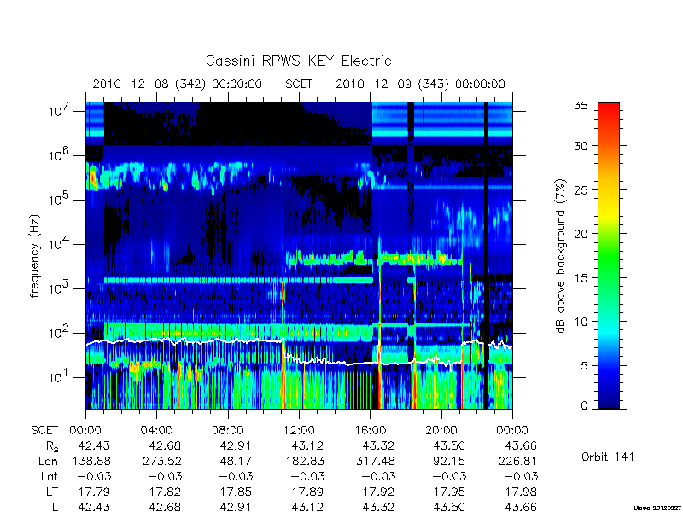Click the colorbar tick label 35
This screenshot has height=512, width=683.
(x=583, y=105)
